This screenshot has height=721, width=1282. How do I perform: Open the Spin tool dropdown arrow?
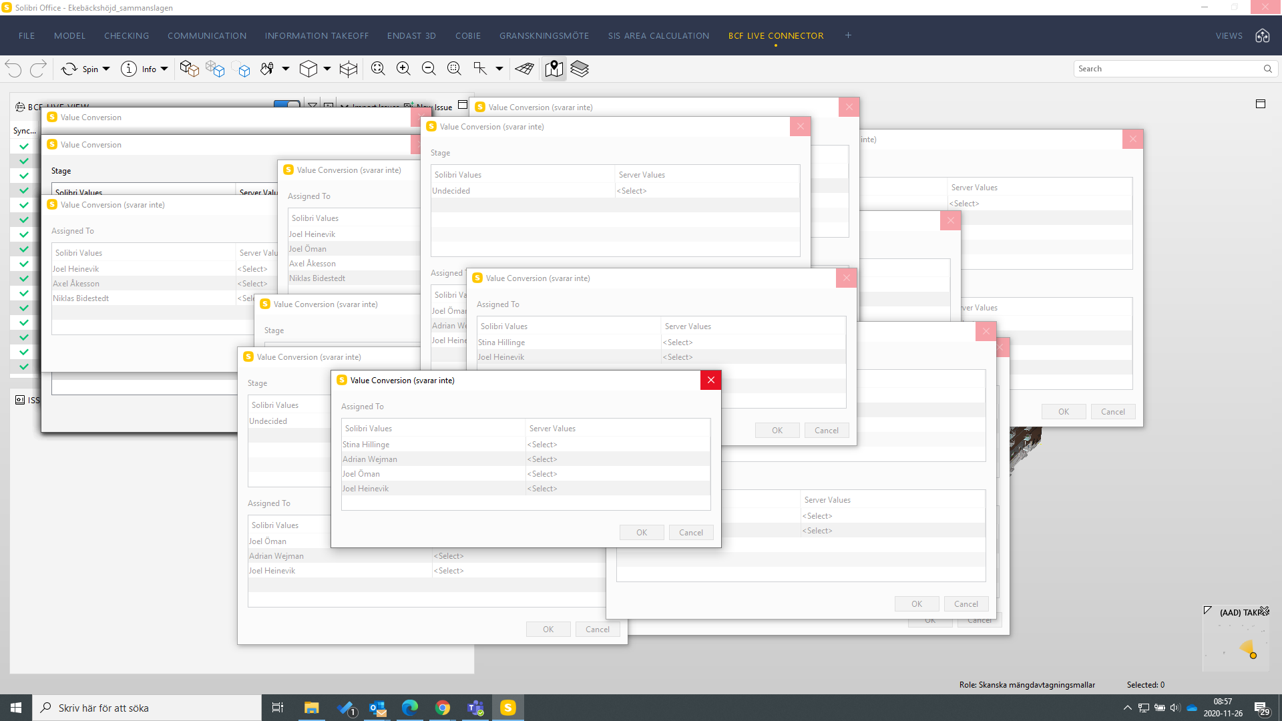(x=106, y=69)
